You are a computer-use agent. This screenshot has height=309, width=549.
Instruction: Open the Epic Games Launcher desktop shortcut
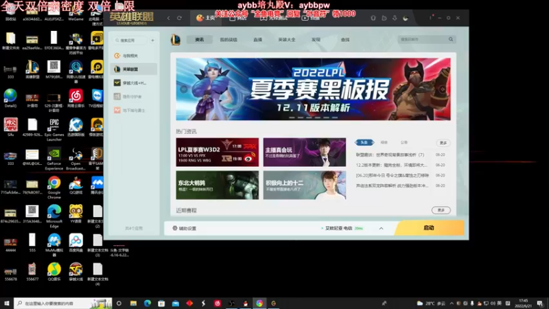pyautogui.click(x=54, y=130)
